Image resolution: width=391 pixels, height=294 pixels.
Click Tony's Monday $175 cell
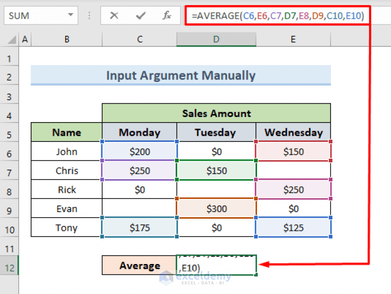(139, 227)
